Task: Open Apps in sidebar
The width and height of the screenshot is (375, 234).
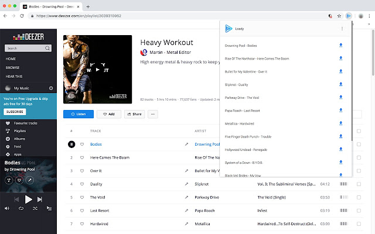Action: (18, 154)
